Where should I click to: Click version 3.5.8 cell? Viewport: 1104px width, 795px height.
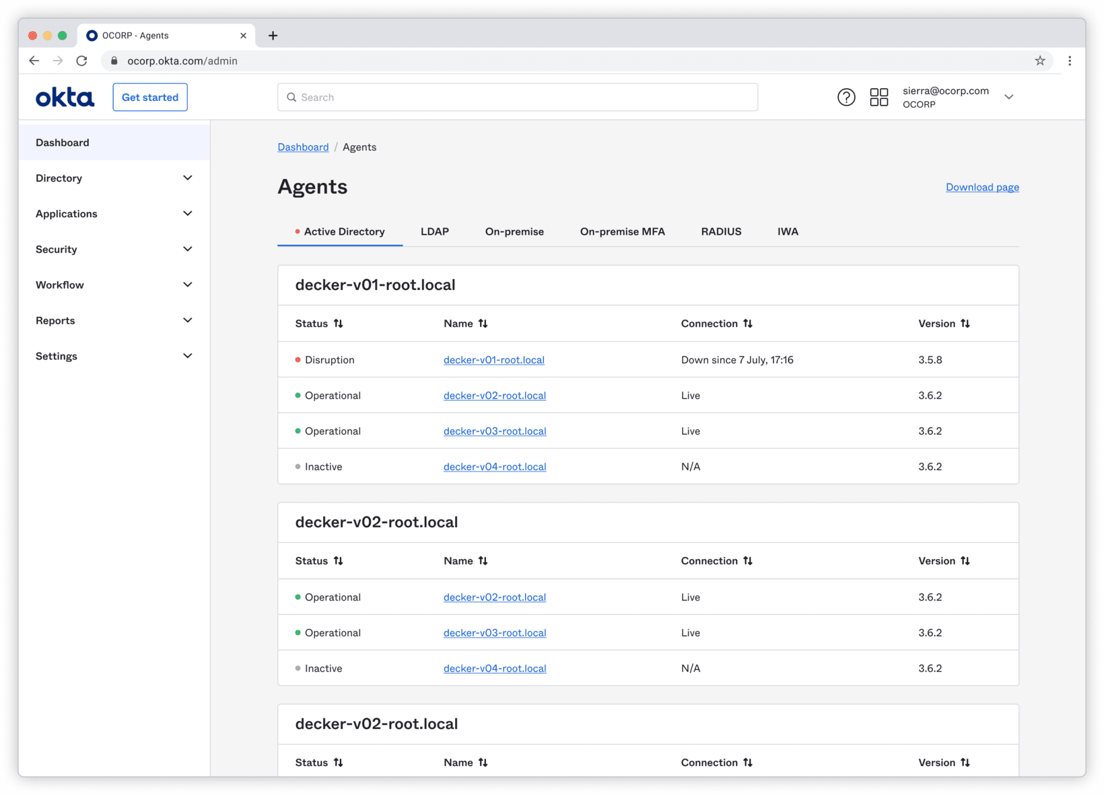[x=930, y=360]
